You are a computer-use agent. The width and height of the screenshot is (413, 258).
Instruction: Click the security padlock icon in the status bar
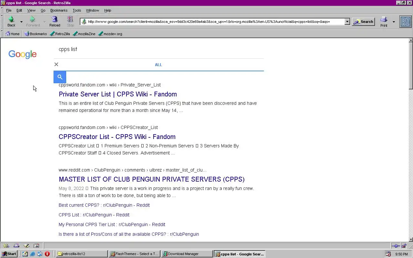(404, 246)
